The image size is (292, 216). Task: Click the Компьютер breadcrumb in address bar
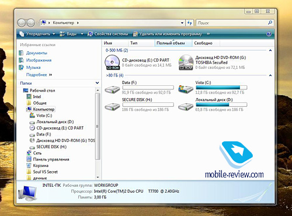(x=64, y=23)
